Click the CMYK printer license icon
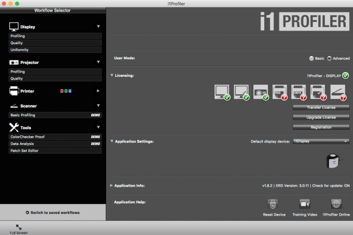 click(299, 92)
